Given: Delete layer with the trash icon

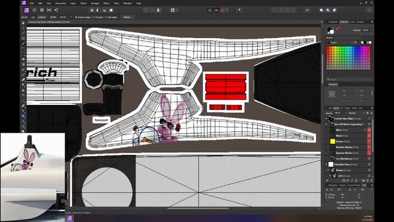Looking at the screenshot, I should (372, 181).
